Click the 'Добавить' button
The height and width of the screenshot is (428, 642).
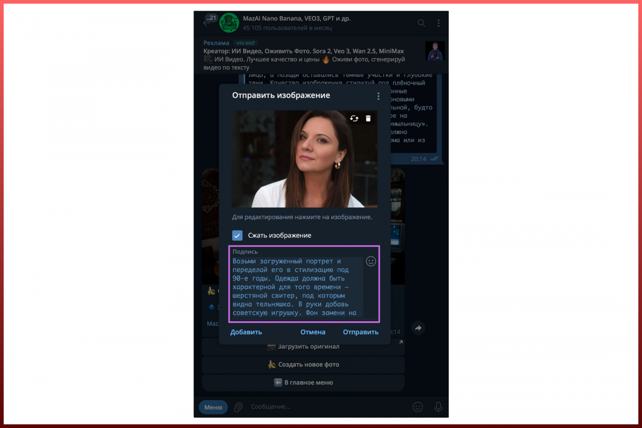click(246, 332)
